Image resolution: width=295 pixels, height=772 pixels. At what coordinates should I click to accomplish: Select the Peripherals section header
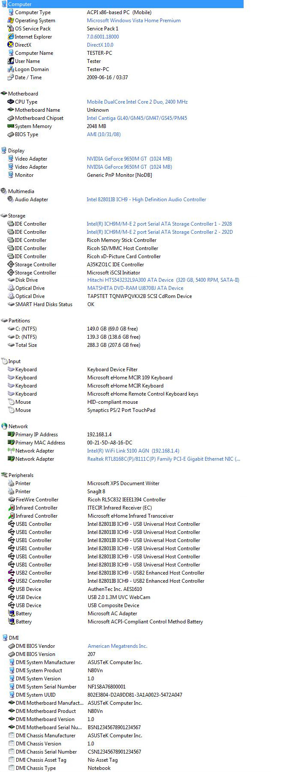(x=21, y=475)
